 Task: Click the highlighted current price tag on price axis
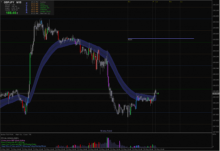click(x=216, y=94)
